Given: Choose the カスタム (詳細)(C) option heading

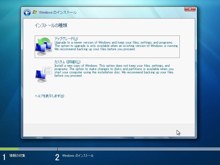Looking at the screenshot, I should (x=67, y=62).
